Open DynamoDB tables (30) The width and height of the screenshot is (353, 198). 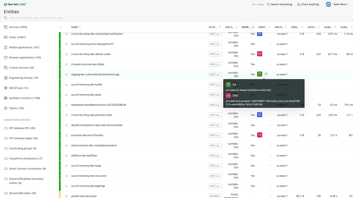pyautogui.click(x=22, y=193)
